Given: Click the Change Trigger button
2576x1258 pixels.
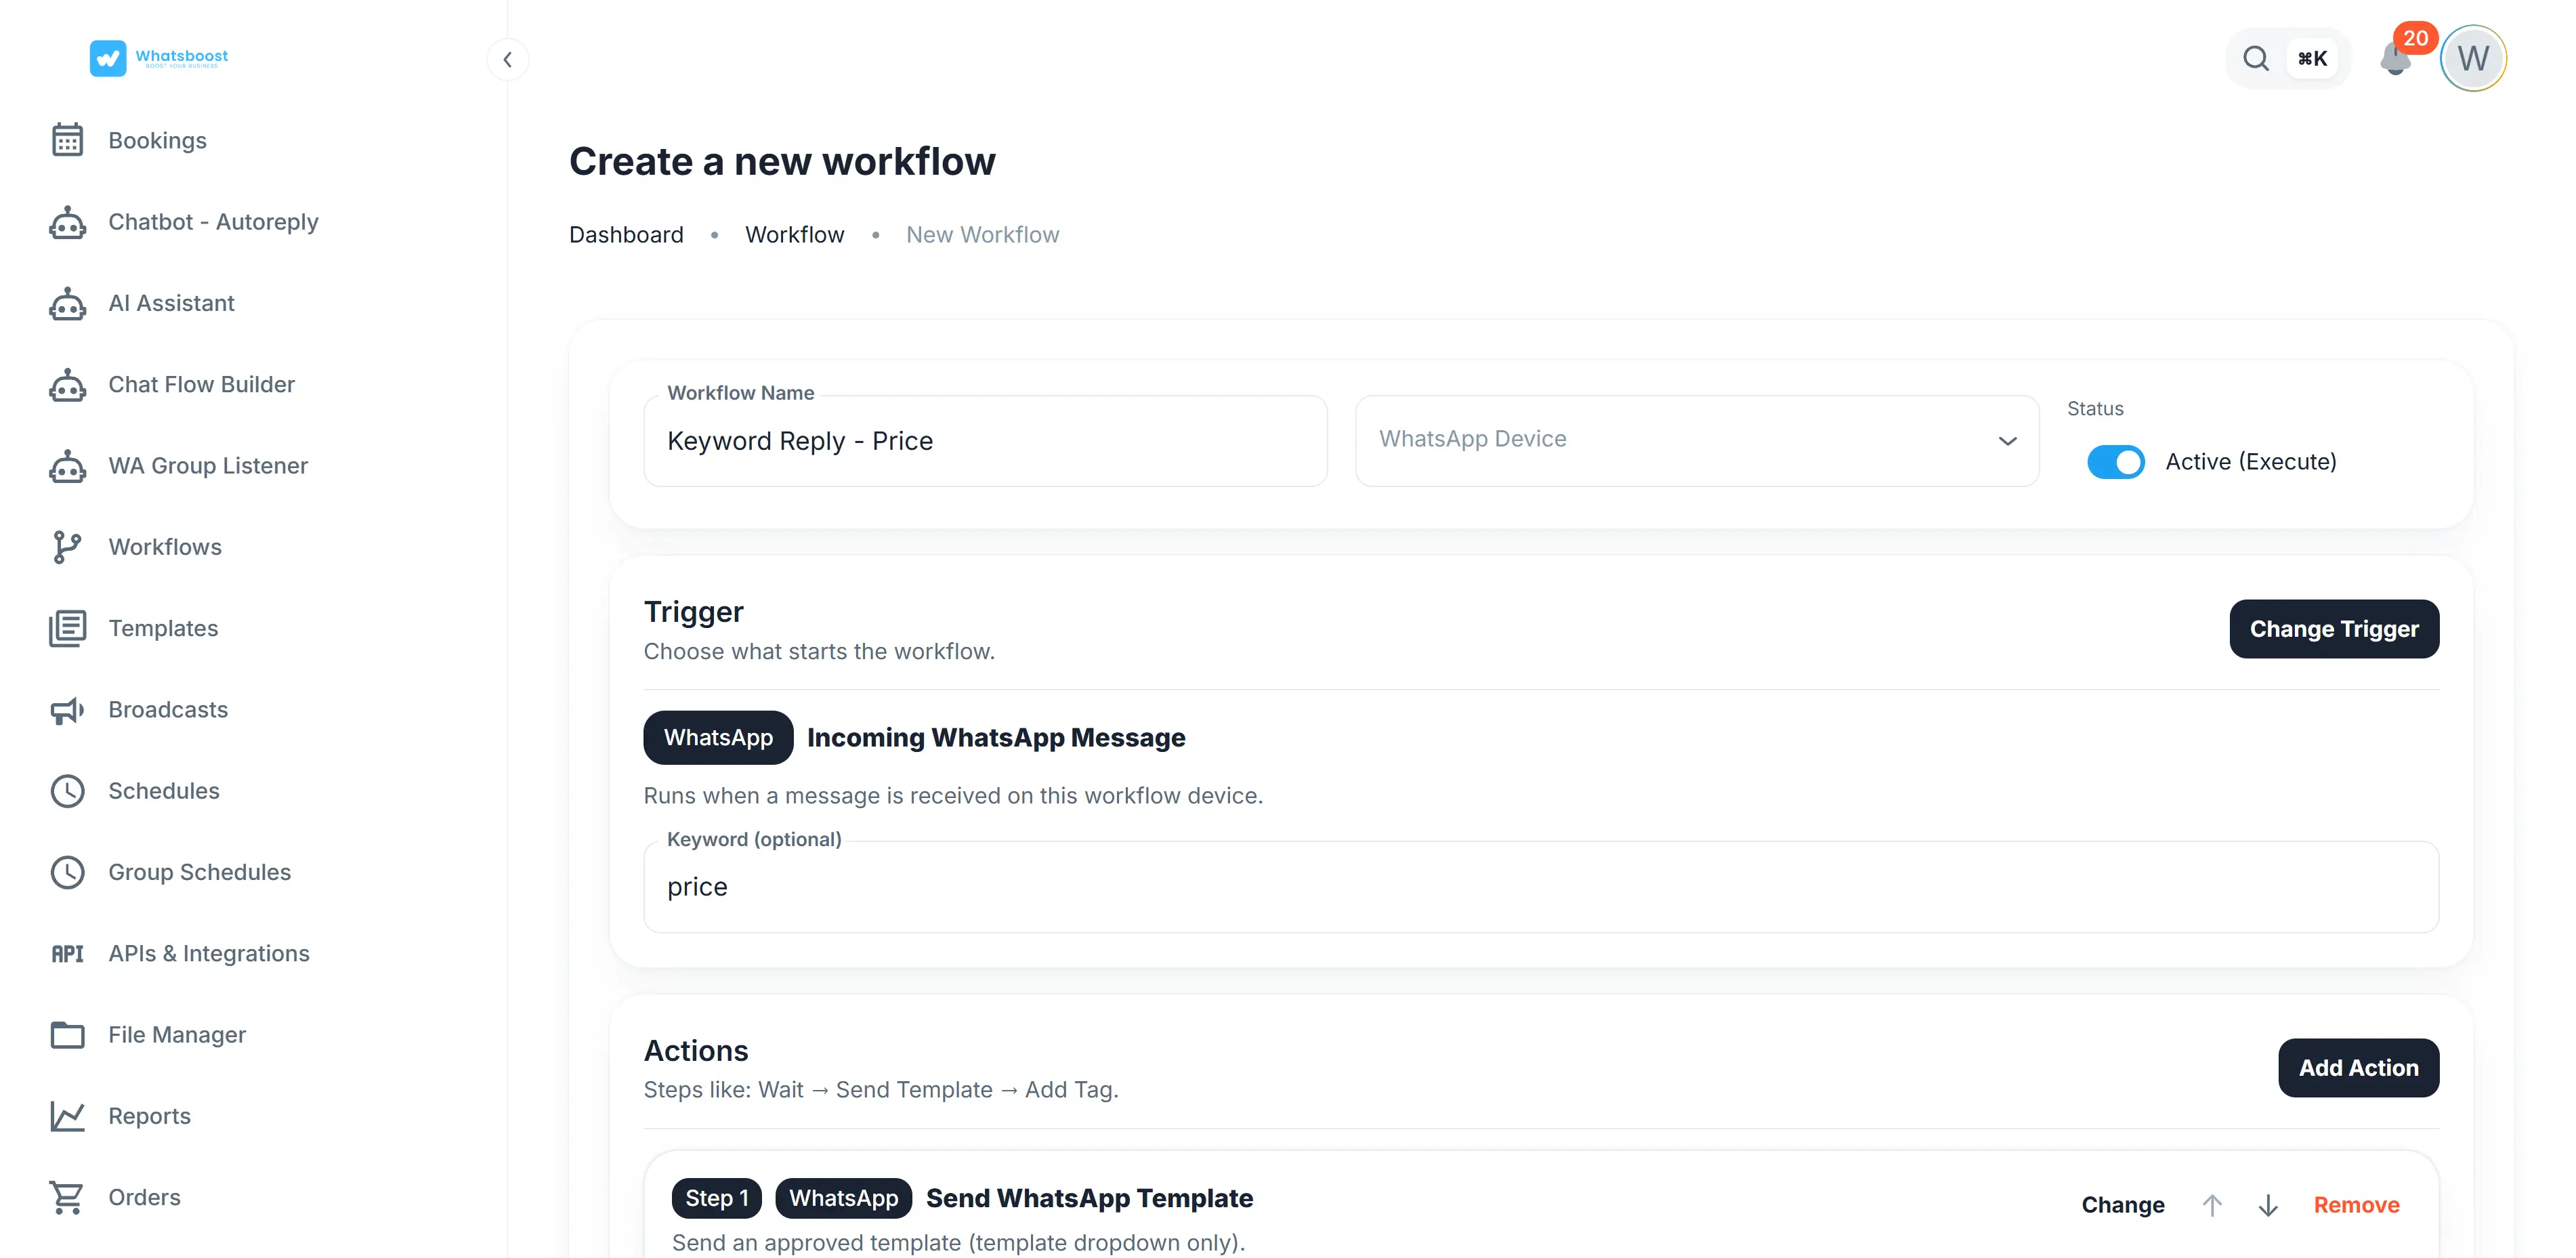Looking at the screenshot, I should [x=2334, y=629].
